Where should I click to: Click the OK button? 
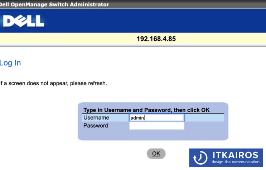coord(156,154)
